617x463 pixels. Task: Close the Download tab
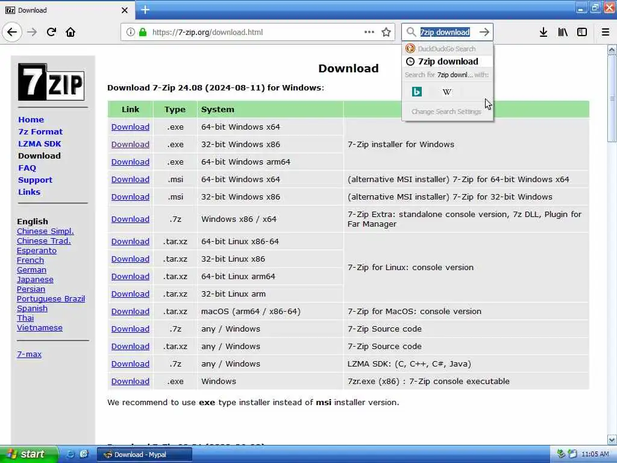coord(125,10)
